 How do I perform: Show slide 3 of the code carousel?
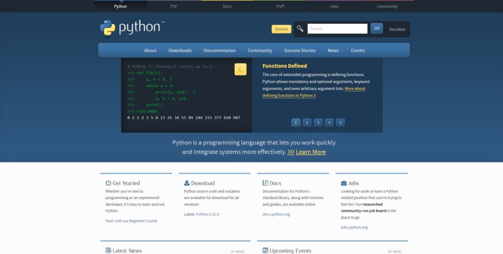tap(318, 122)
